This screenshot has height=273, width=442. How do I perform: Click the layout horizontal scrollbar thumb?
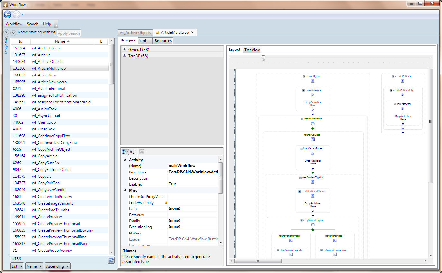click(x=258, y=261)
